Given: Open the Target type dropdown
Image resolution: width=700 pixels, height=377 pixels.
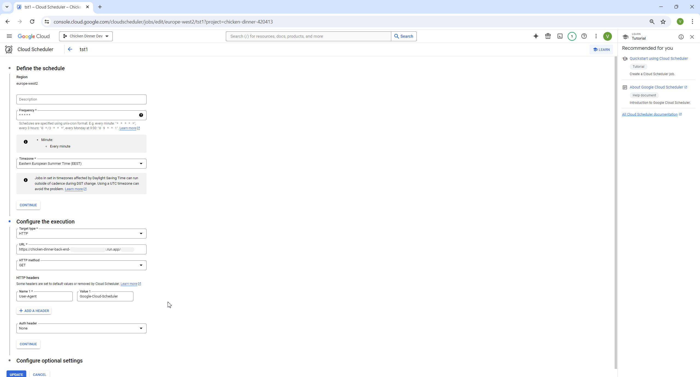Looking at the screenshot, I should point(81,234).
